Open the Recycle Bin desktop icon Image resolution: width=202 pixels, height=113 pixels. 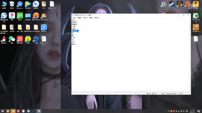(x=12, y=5)
